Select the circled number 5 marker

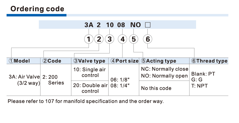coord(133,39)
